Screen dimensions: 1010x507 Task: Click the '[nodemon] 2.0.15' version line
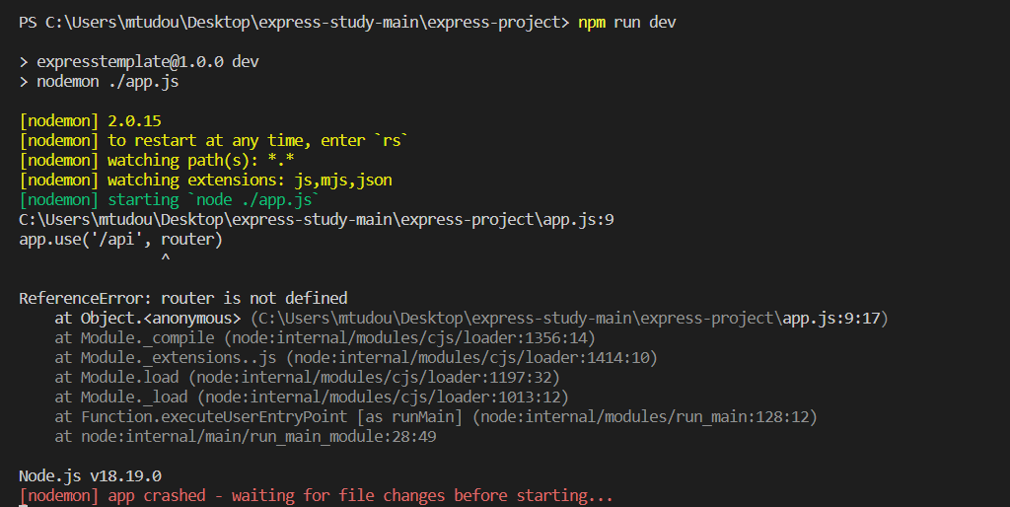(90, 121)
